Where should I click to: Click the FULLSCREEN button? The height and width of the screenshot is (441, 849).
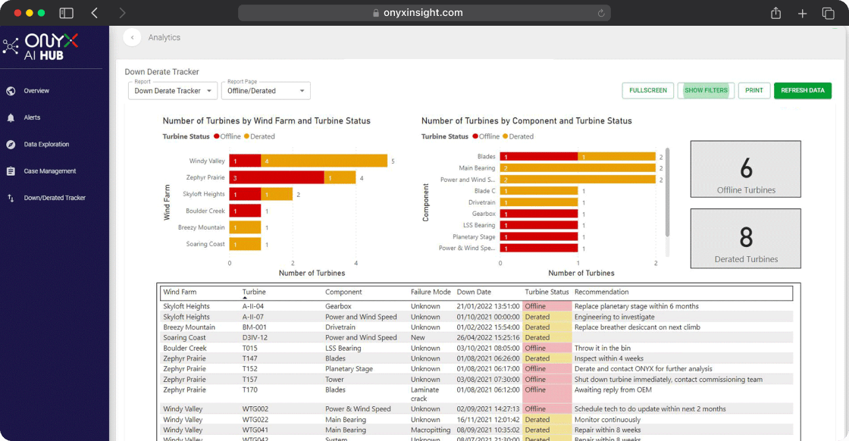tap(648, 90)
